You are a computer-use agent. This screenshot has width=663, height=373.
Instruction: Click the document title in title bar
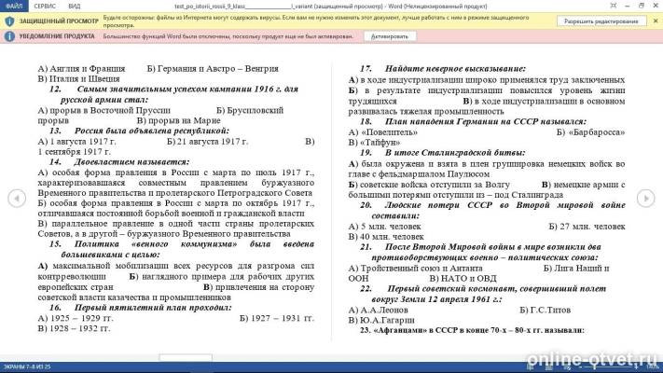click(331, 6)
